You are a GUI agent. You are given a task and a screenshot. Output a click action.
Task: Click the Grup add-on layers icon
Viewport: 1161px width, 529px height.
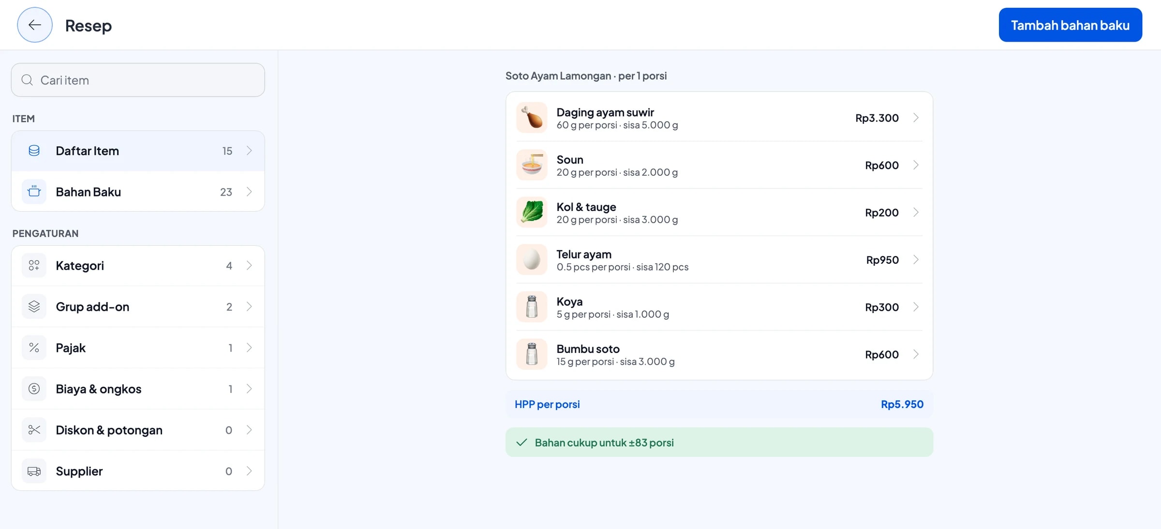point(34,306)
